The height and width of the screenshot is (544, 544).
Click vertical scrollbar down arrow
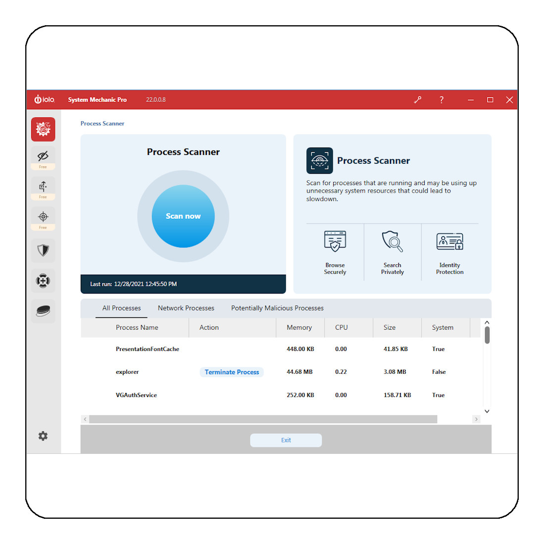coord(487,411)
